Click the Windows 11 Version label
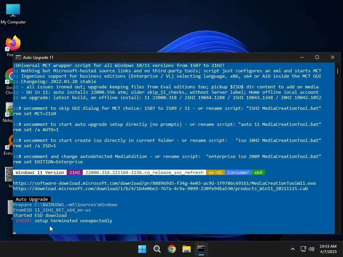 tap(40, 172)
